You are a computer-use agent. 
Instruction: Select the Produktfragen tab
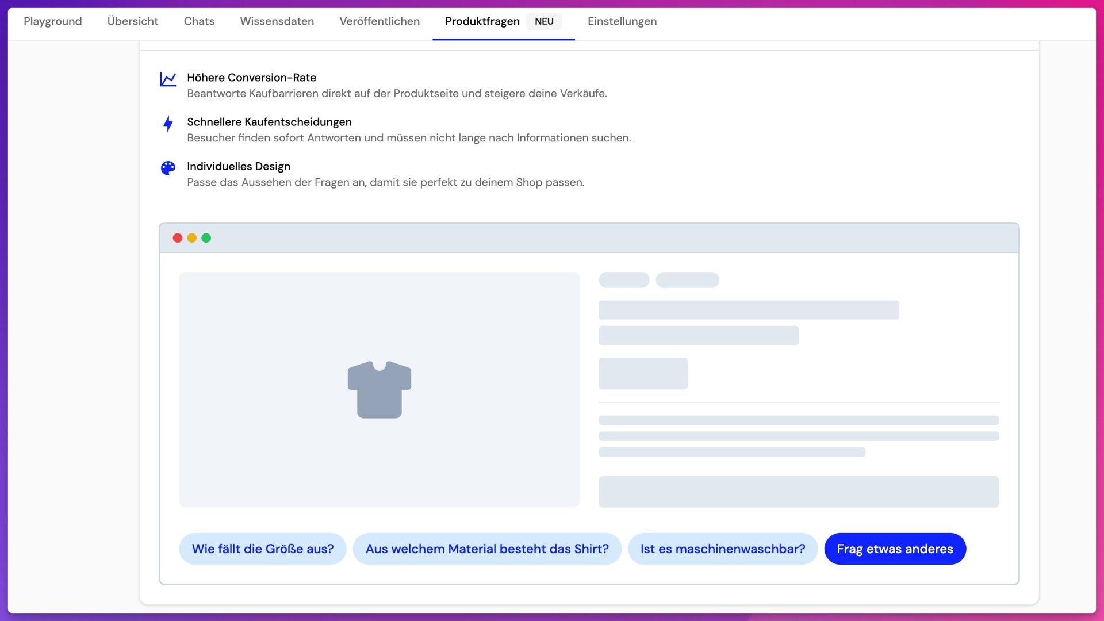482,21
